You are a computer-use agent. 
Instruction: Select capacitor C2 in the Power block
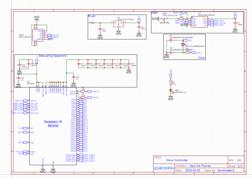(x=139, y=27)
